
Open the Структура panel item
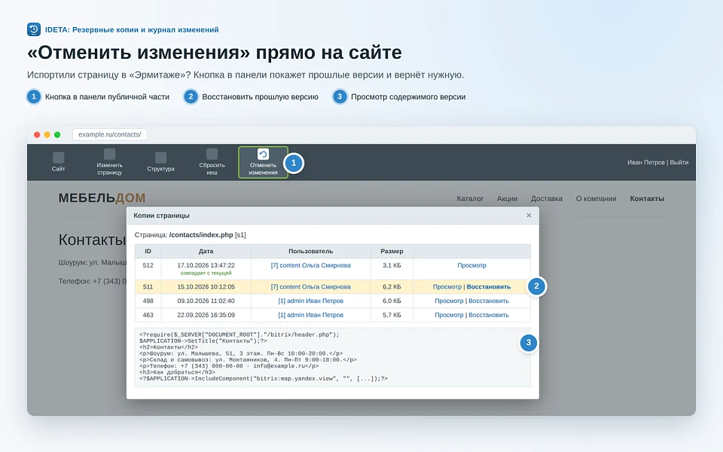click(160, 162)
